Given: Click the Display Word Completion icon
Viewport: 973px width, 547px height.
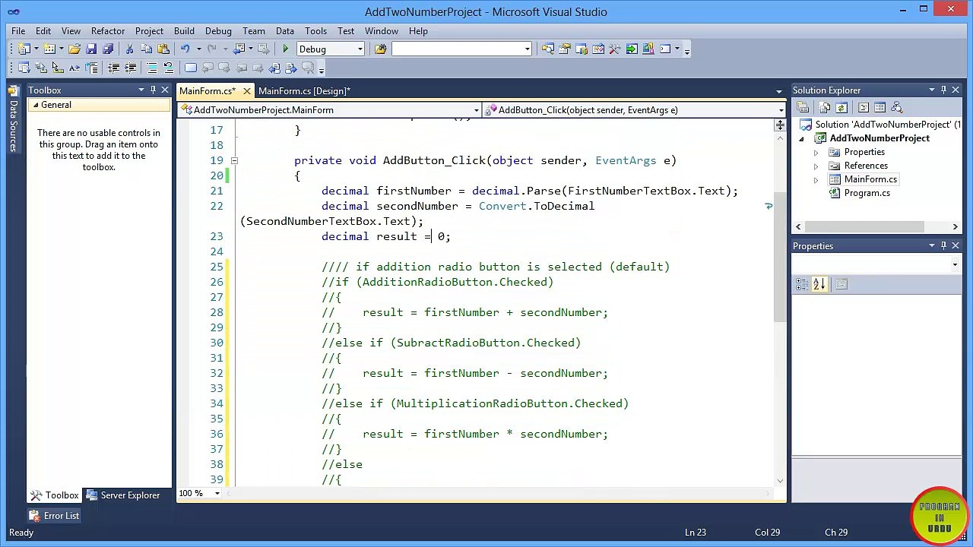Looking at the screenshot, I should [74, 68].
